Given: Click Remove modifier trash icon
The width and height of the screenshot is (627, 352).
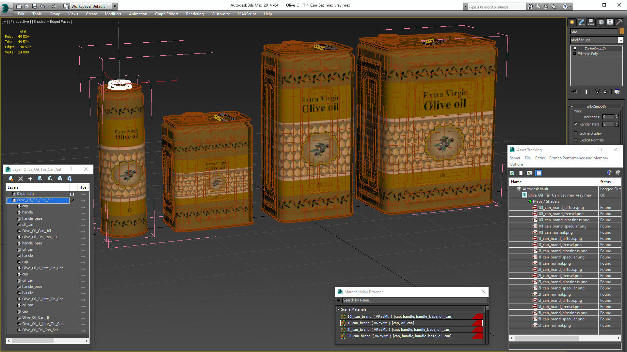Looking at the screenshot, I should [x=605, y=92].
